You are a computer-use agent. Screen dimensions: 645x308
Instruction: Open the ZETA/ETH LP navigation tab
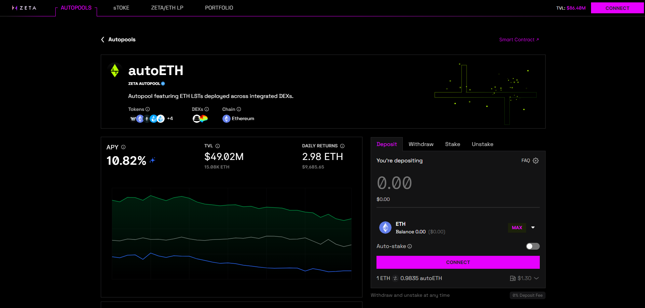click(167, 8)
